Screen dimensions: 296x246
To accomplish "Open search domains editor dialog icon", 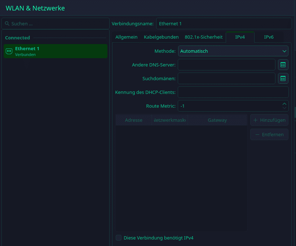I will point(283,78).
